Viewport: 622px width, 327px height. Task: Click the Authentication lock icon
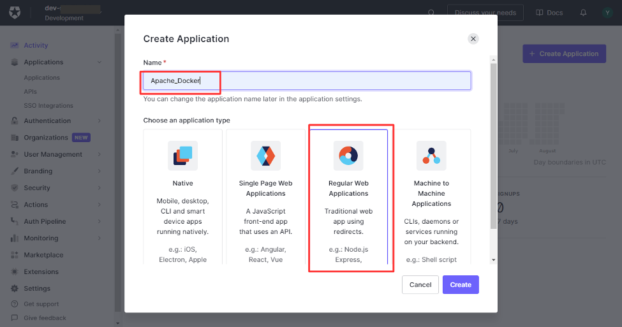point(15,121)
